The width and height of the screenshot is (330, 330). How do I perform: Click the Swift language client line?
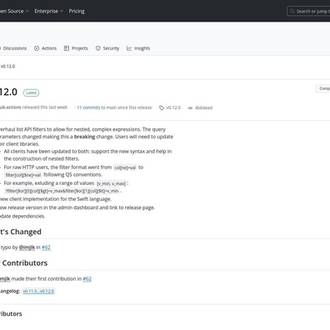(x=56, y=199)
